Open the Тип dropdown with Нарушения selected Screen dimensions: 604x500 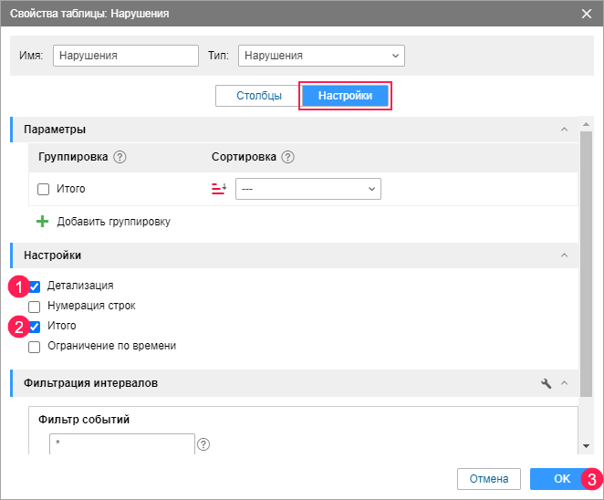(x=321, y=56)
